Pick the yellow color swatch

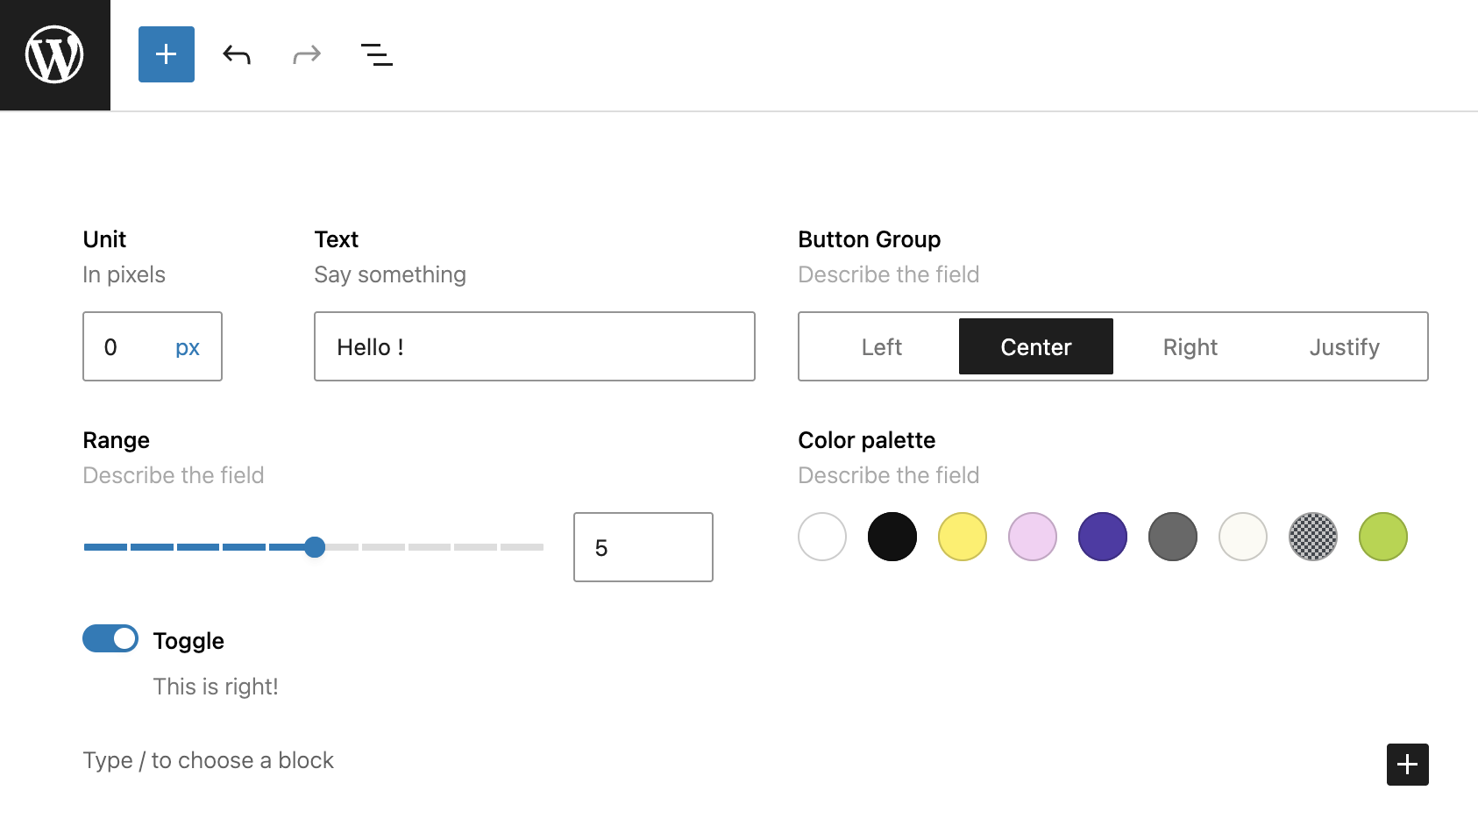click(x=962, y=537)
